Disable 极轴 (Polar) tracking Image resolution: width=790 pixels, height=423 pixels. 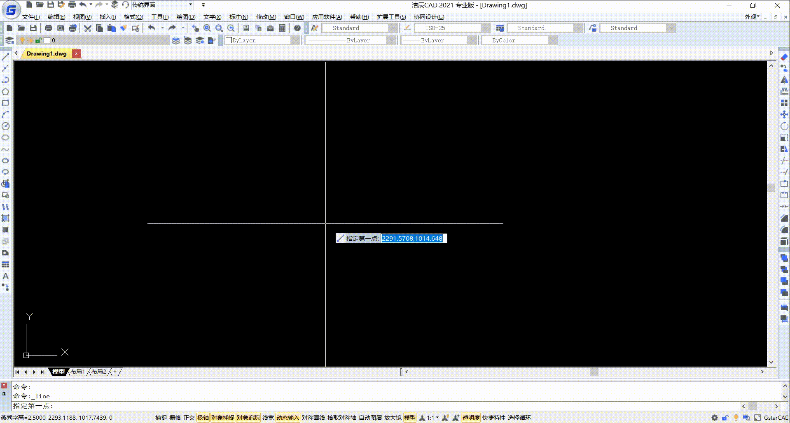tap(203, 418)
